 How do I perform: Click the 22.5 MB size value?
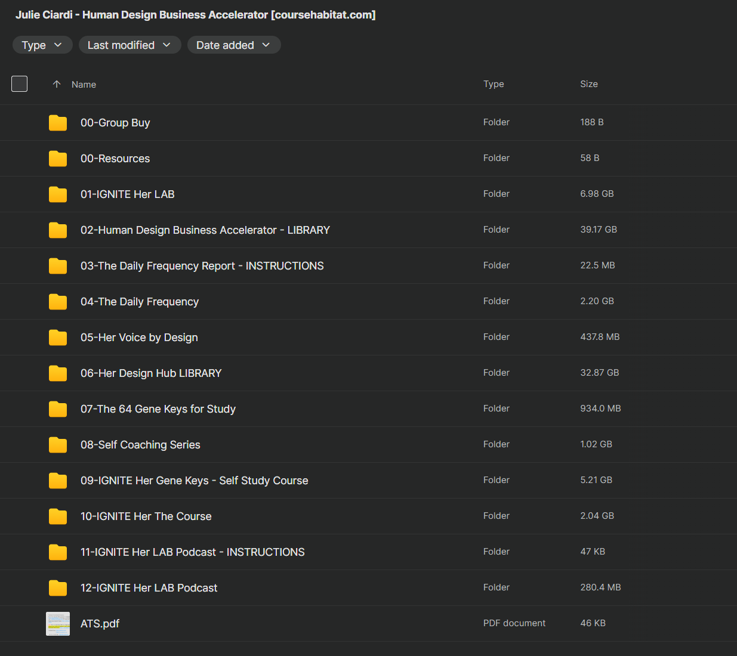point(597,265)
